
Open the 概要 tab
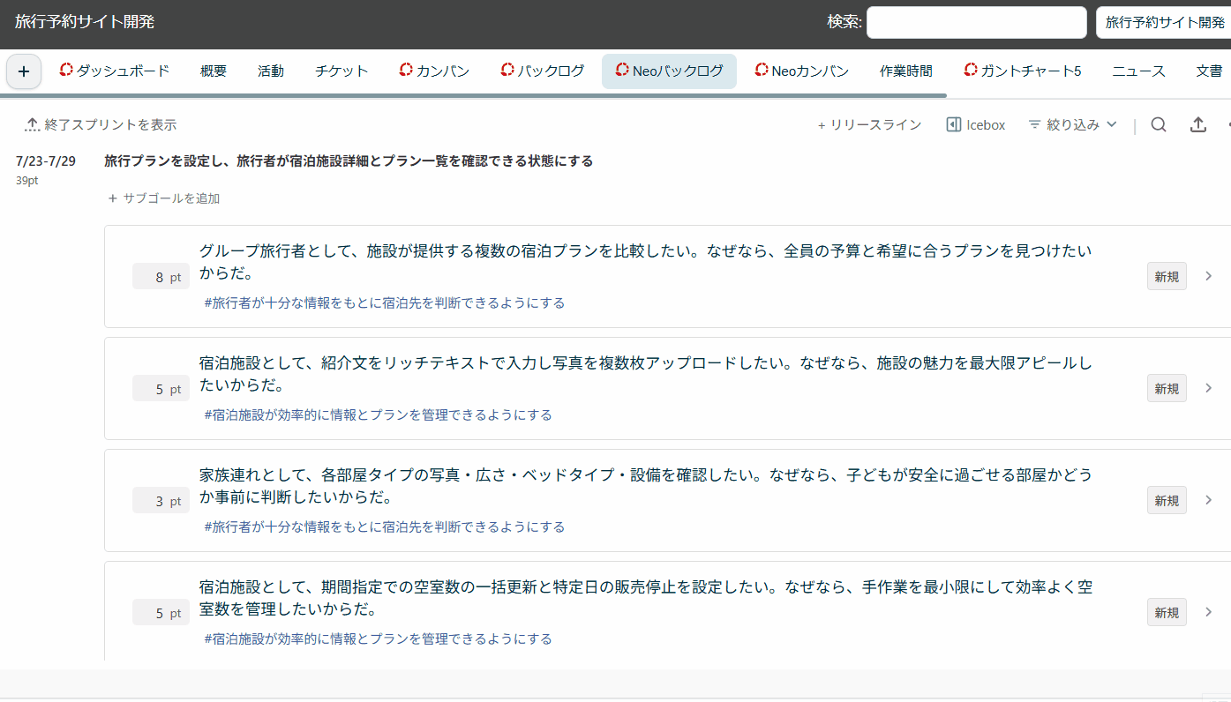[214, 71]
